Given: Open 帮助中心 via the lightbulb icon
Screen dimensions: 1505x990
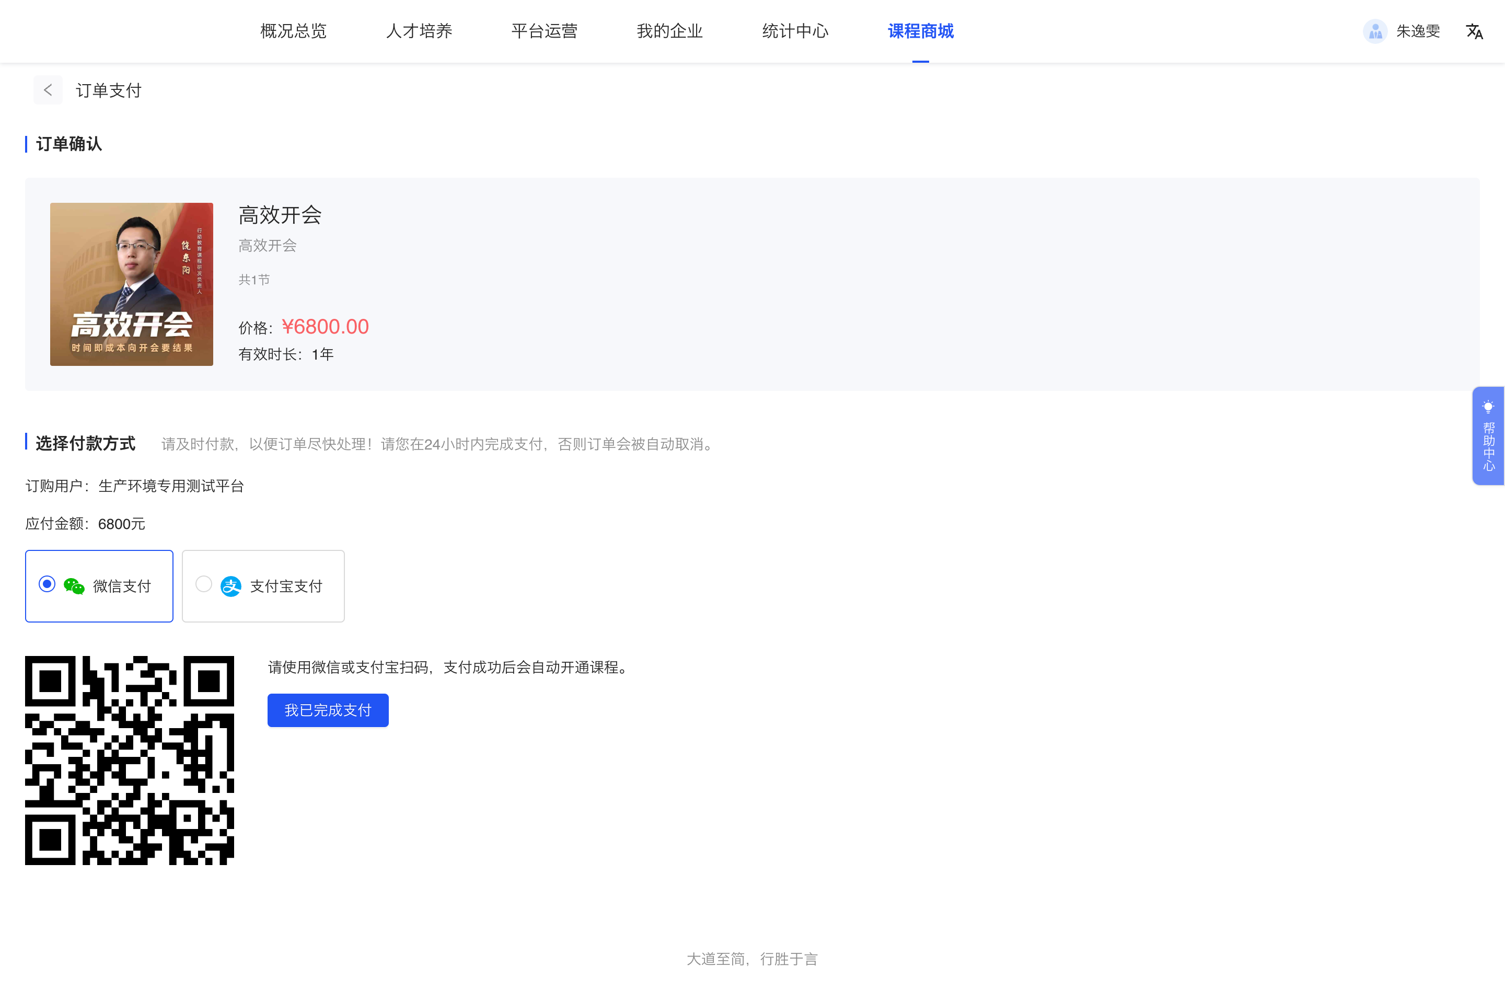Looking at the screenshot, I should pyautogui.click(x=1489, y=406).
